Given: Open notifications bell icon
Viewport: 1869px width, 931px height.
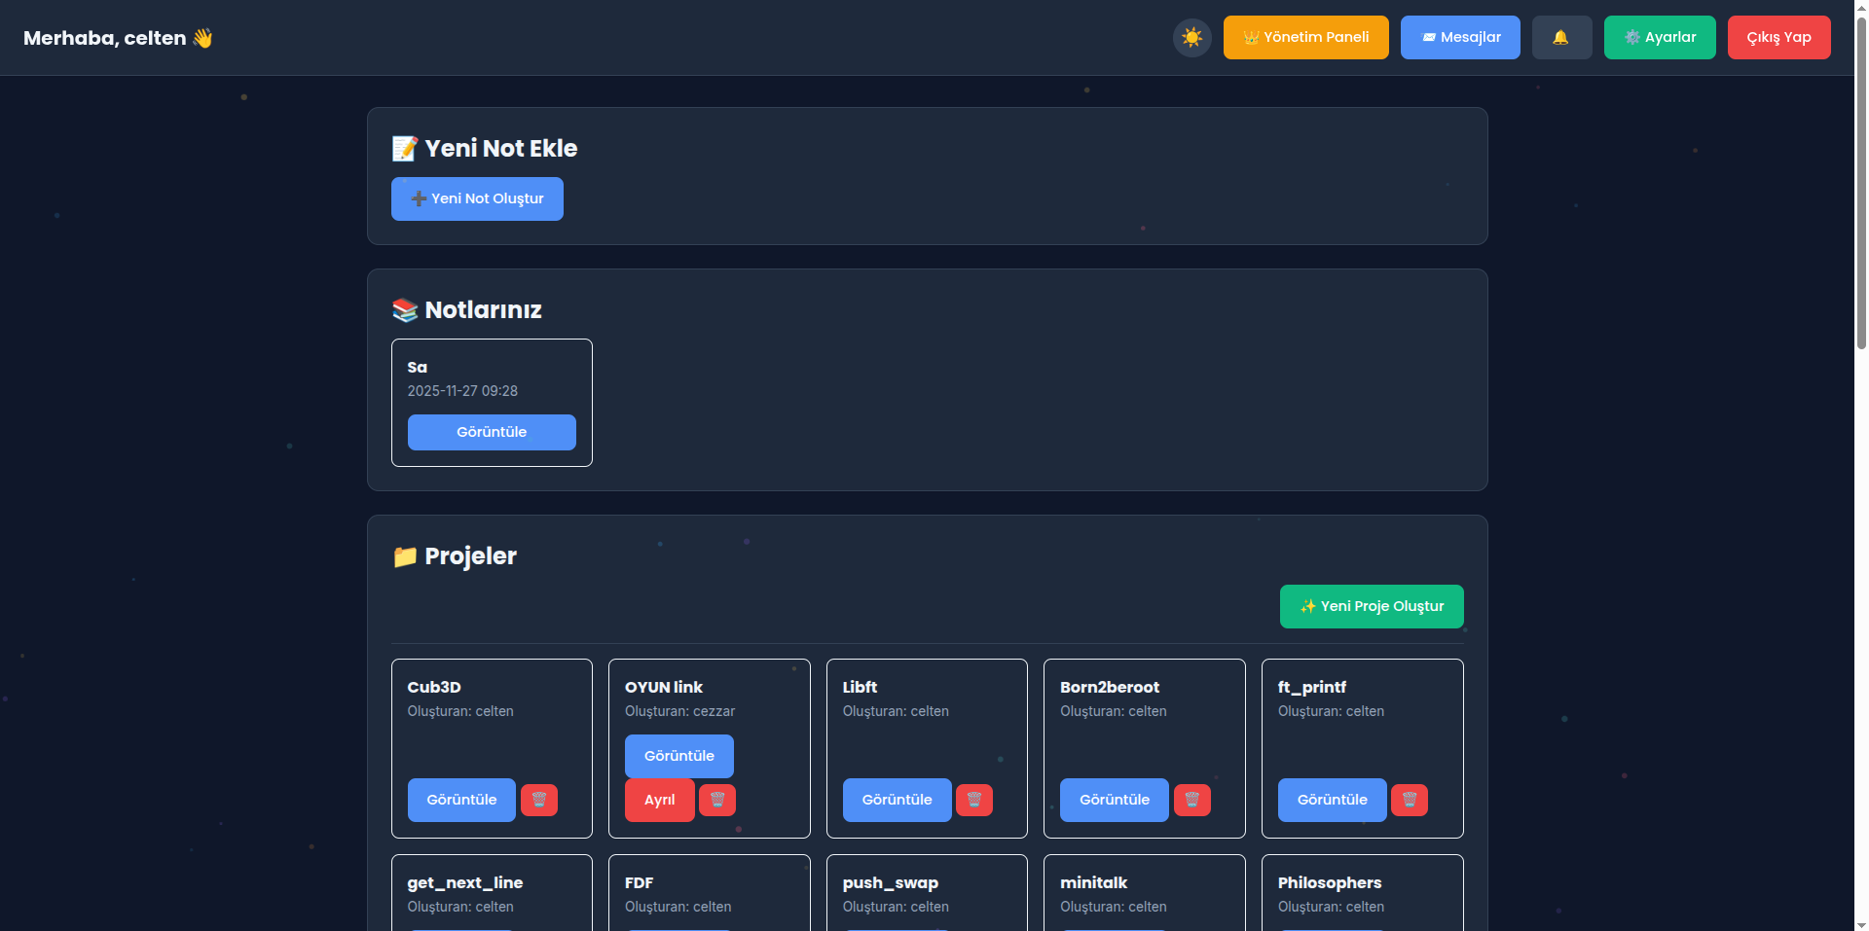Looking at the screenshot, I should [1560, 38].
